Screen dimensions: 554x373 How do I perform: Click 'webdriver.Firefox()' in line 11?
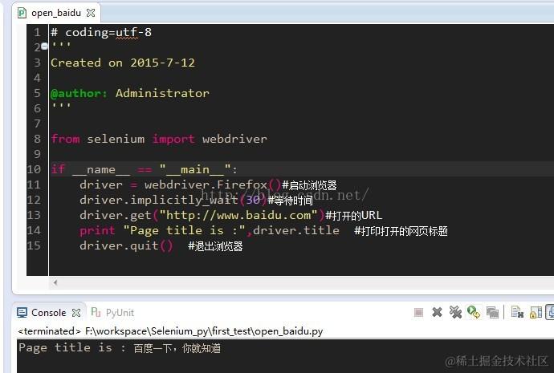pos(213,185)
